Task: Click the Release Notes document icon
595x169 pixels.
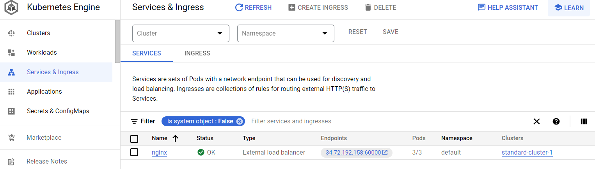Action: tap(11, 162)
